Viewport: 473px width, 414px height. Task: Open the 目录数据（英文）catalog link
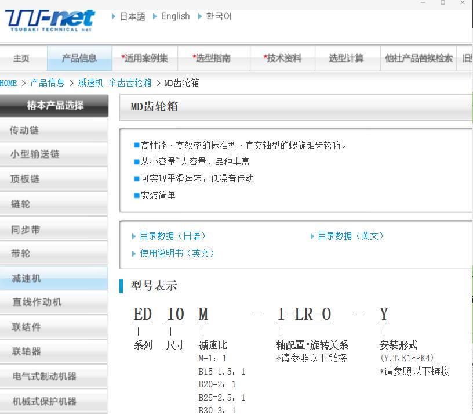coord(349,236)
